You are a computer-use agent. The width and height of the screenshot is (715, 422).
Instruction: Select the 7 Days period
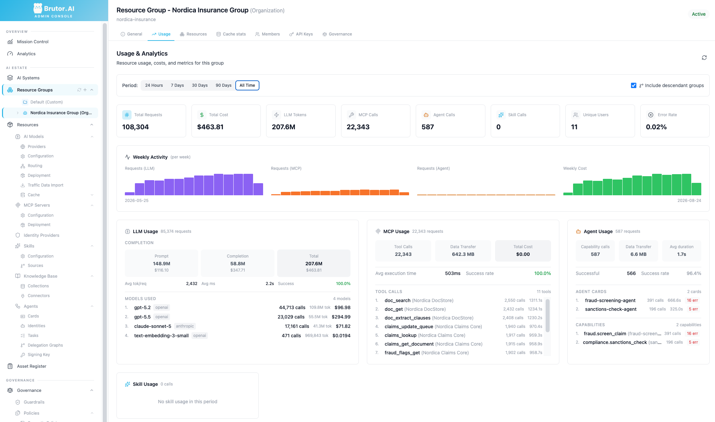click(177, 85)
